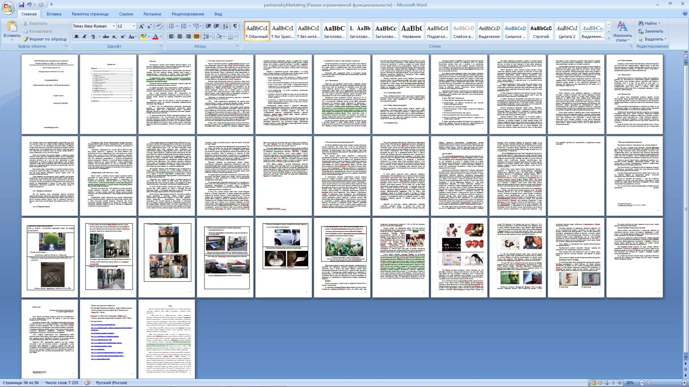Click the Найти (Find) button
The image size is (689, 387).
coord(650,23)
